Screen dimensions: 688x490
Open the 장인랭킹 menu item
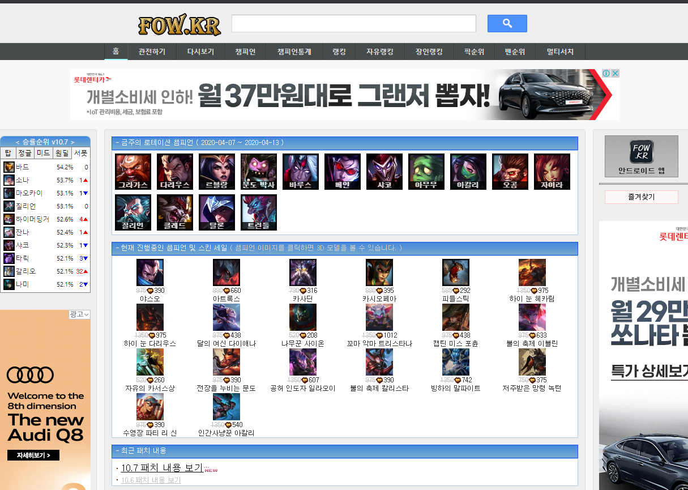[429, 52]
